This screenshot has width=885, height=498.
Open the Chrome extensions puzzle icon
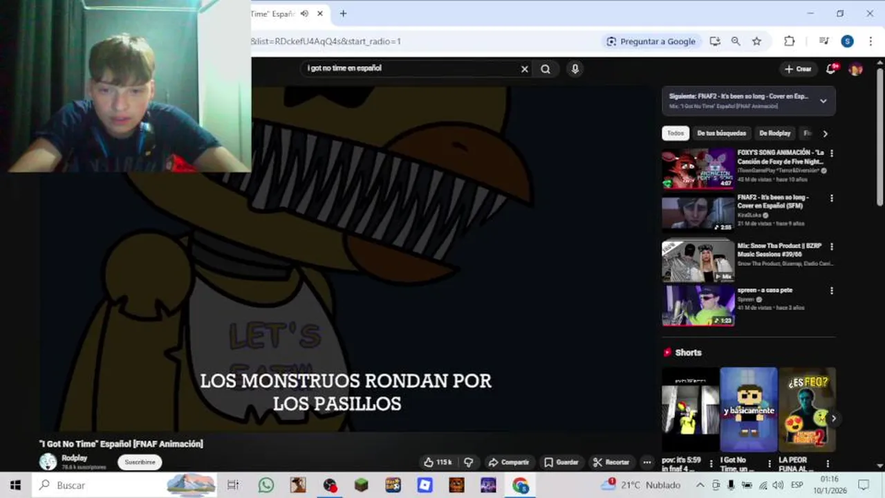790,41
